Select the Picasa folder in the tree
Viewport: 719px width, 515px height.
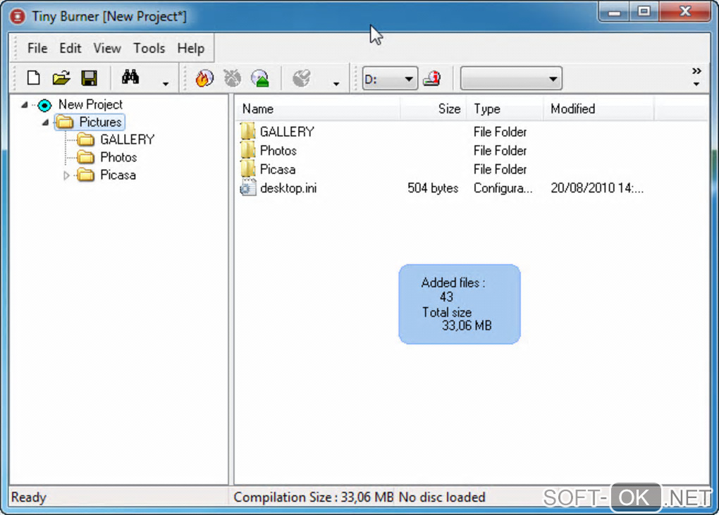click(118, 175)
